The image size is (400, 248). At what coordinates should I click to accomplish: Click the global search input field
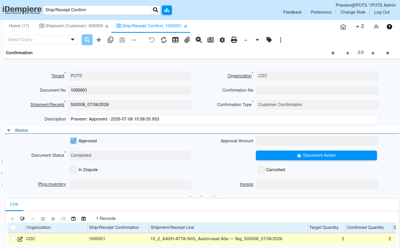pos(97,10)
